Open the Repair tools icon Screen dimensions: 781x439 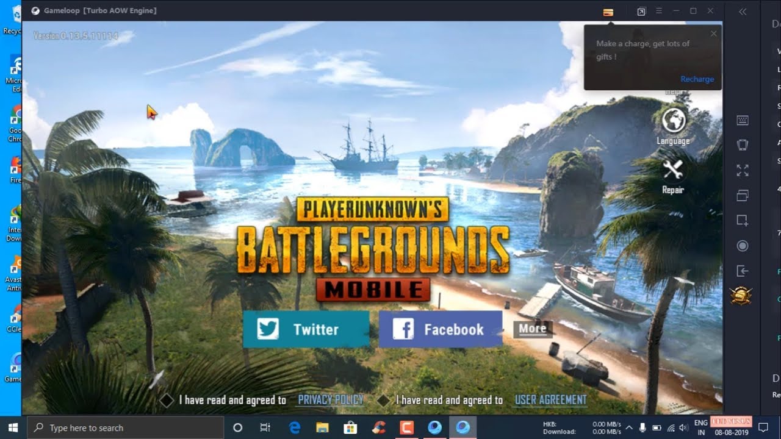tap(673, 170)
